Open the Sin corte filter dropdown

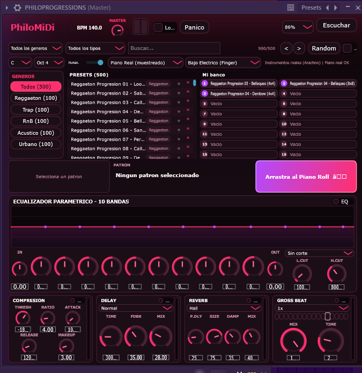tap(319, 253)
